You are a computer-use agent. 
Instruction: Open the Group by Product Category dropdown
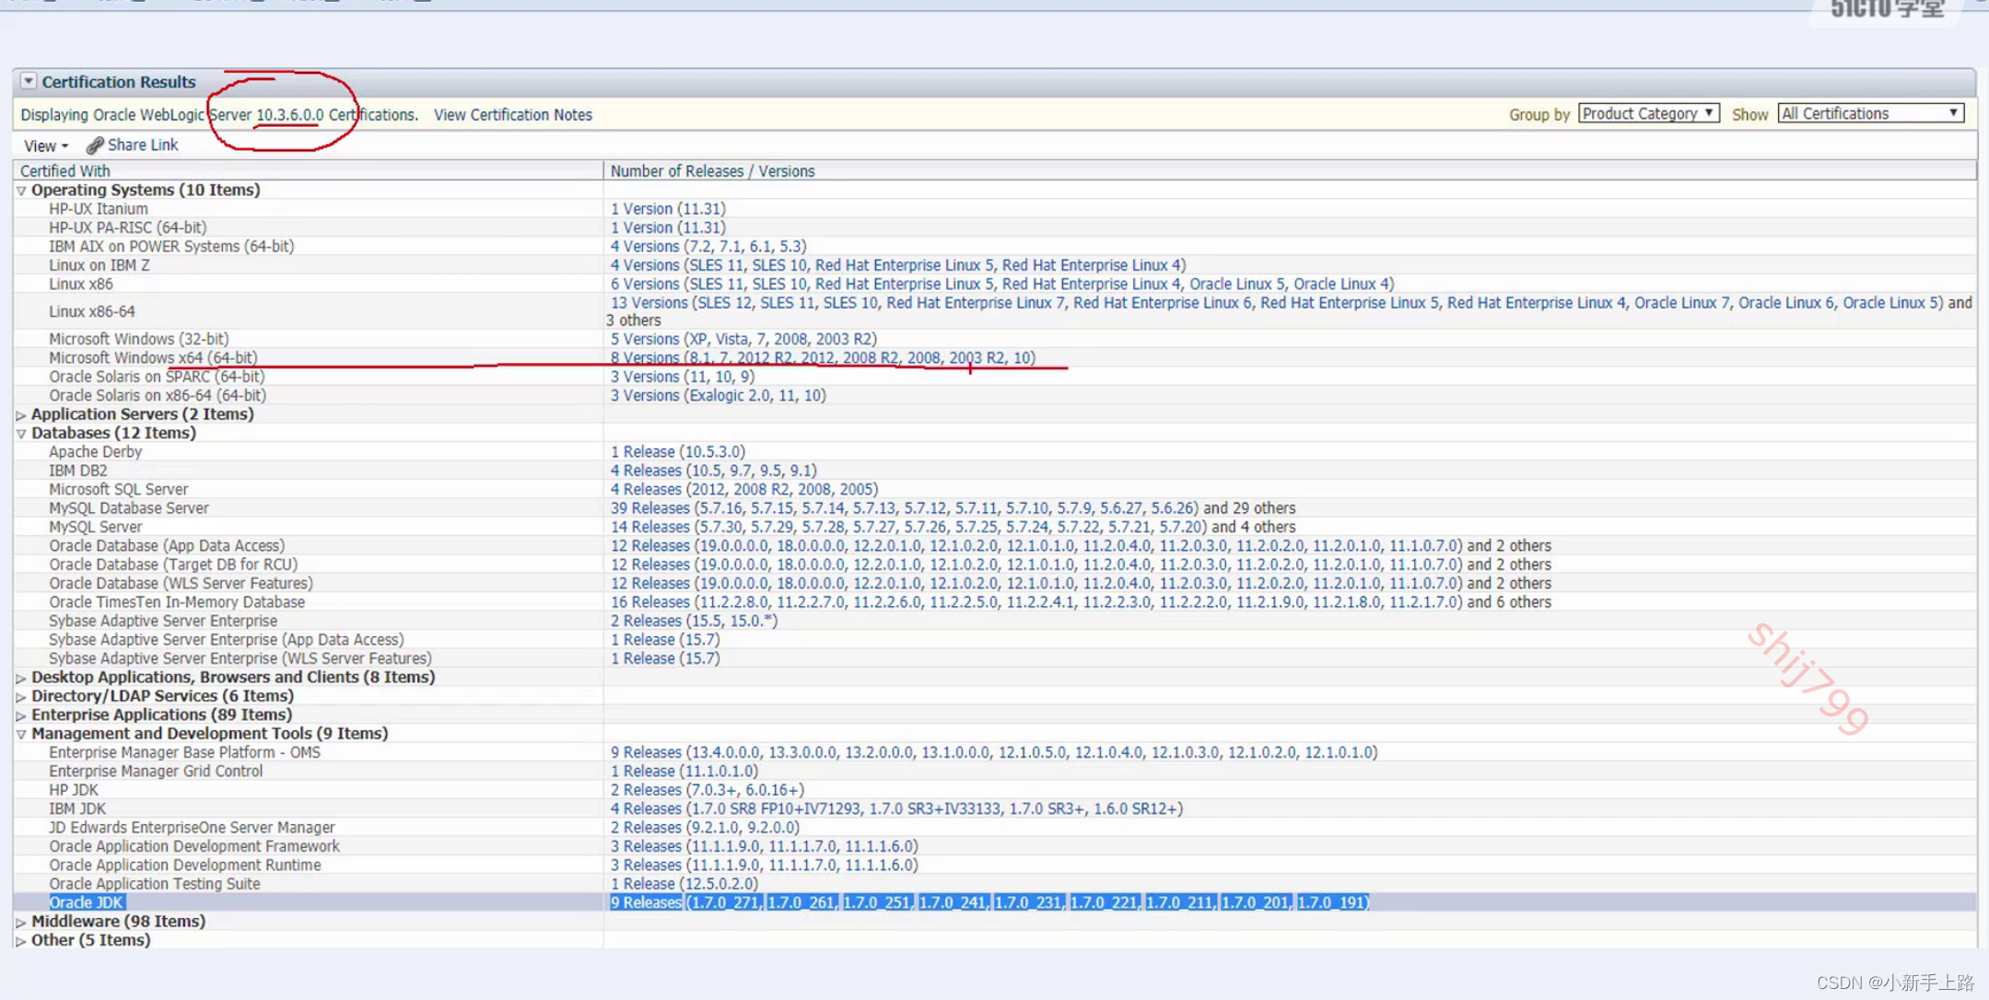point(1648,113)
